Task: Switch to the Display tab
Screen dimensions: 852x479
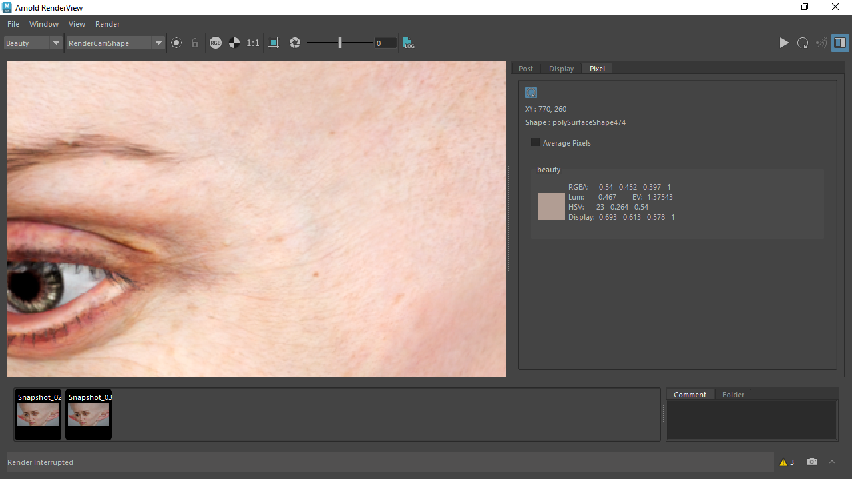Action: point(561,69)
